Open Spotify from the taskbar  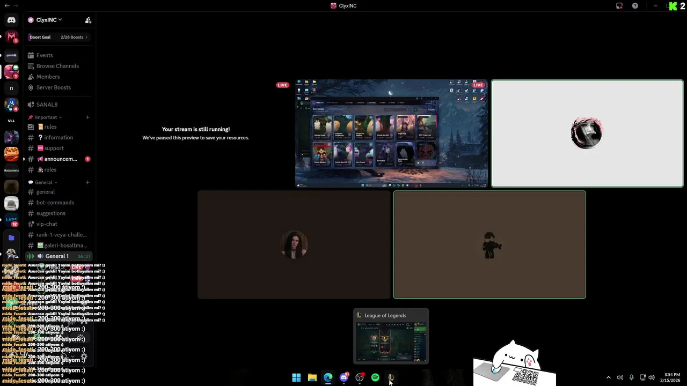click(x=375, y=377)
